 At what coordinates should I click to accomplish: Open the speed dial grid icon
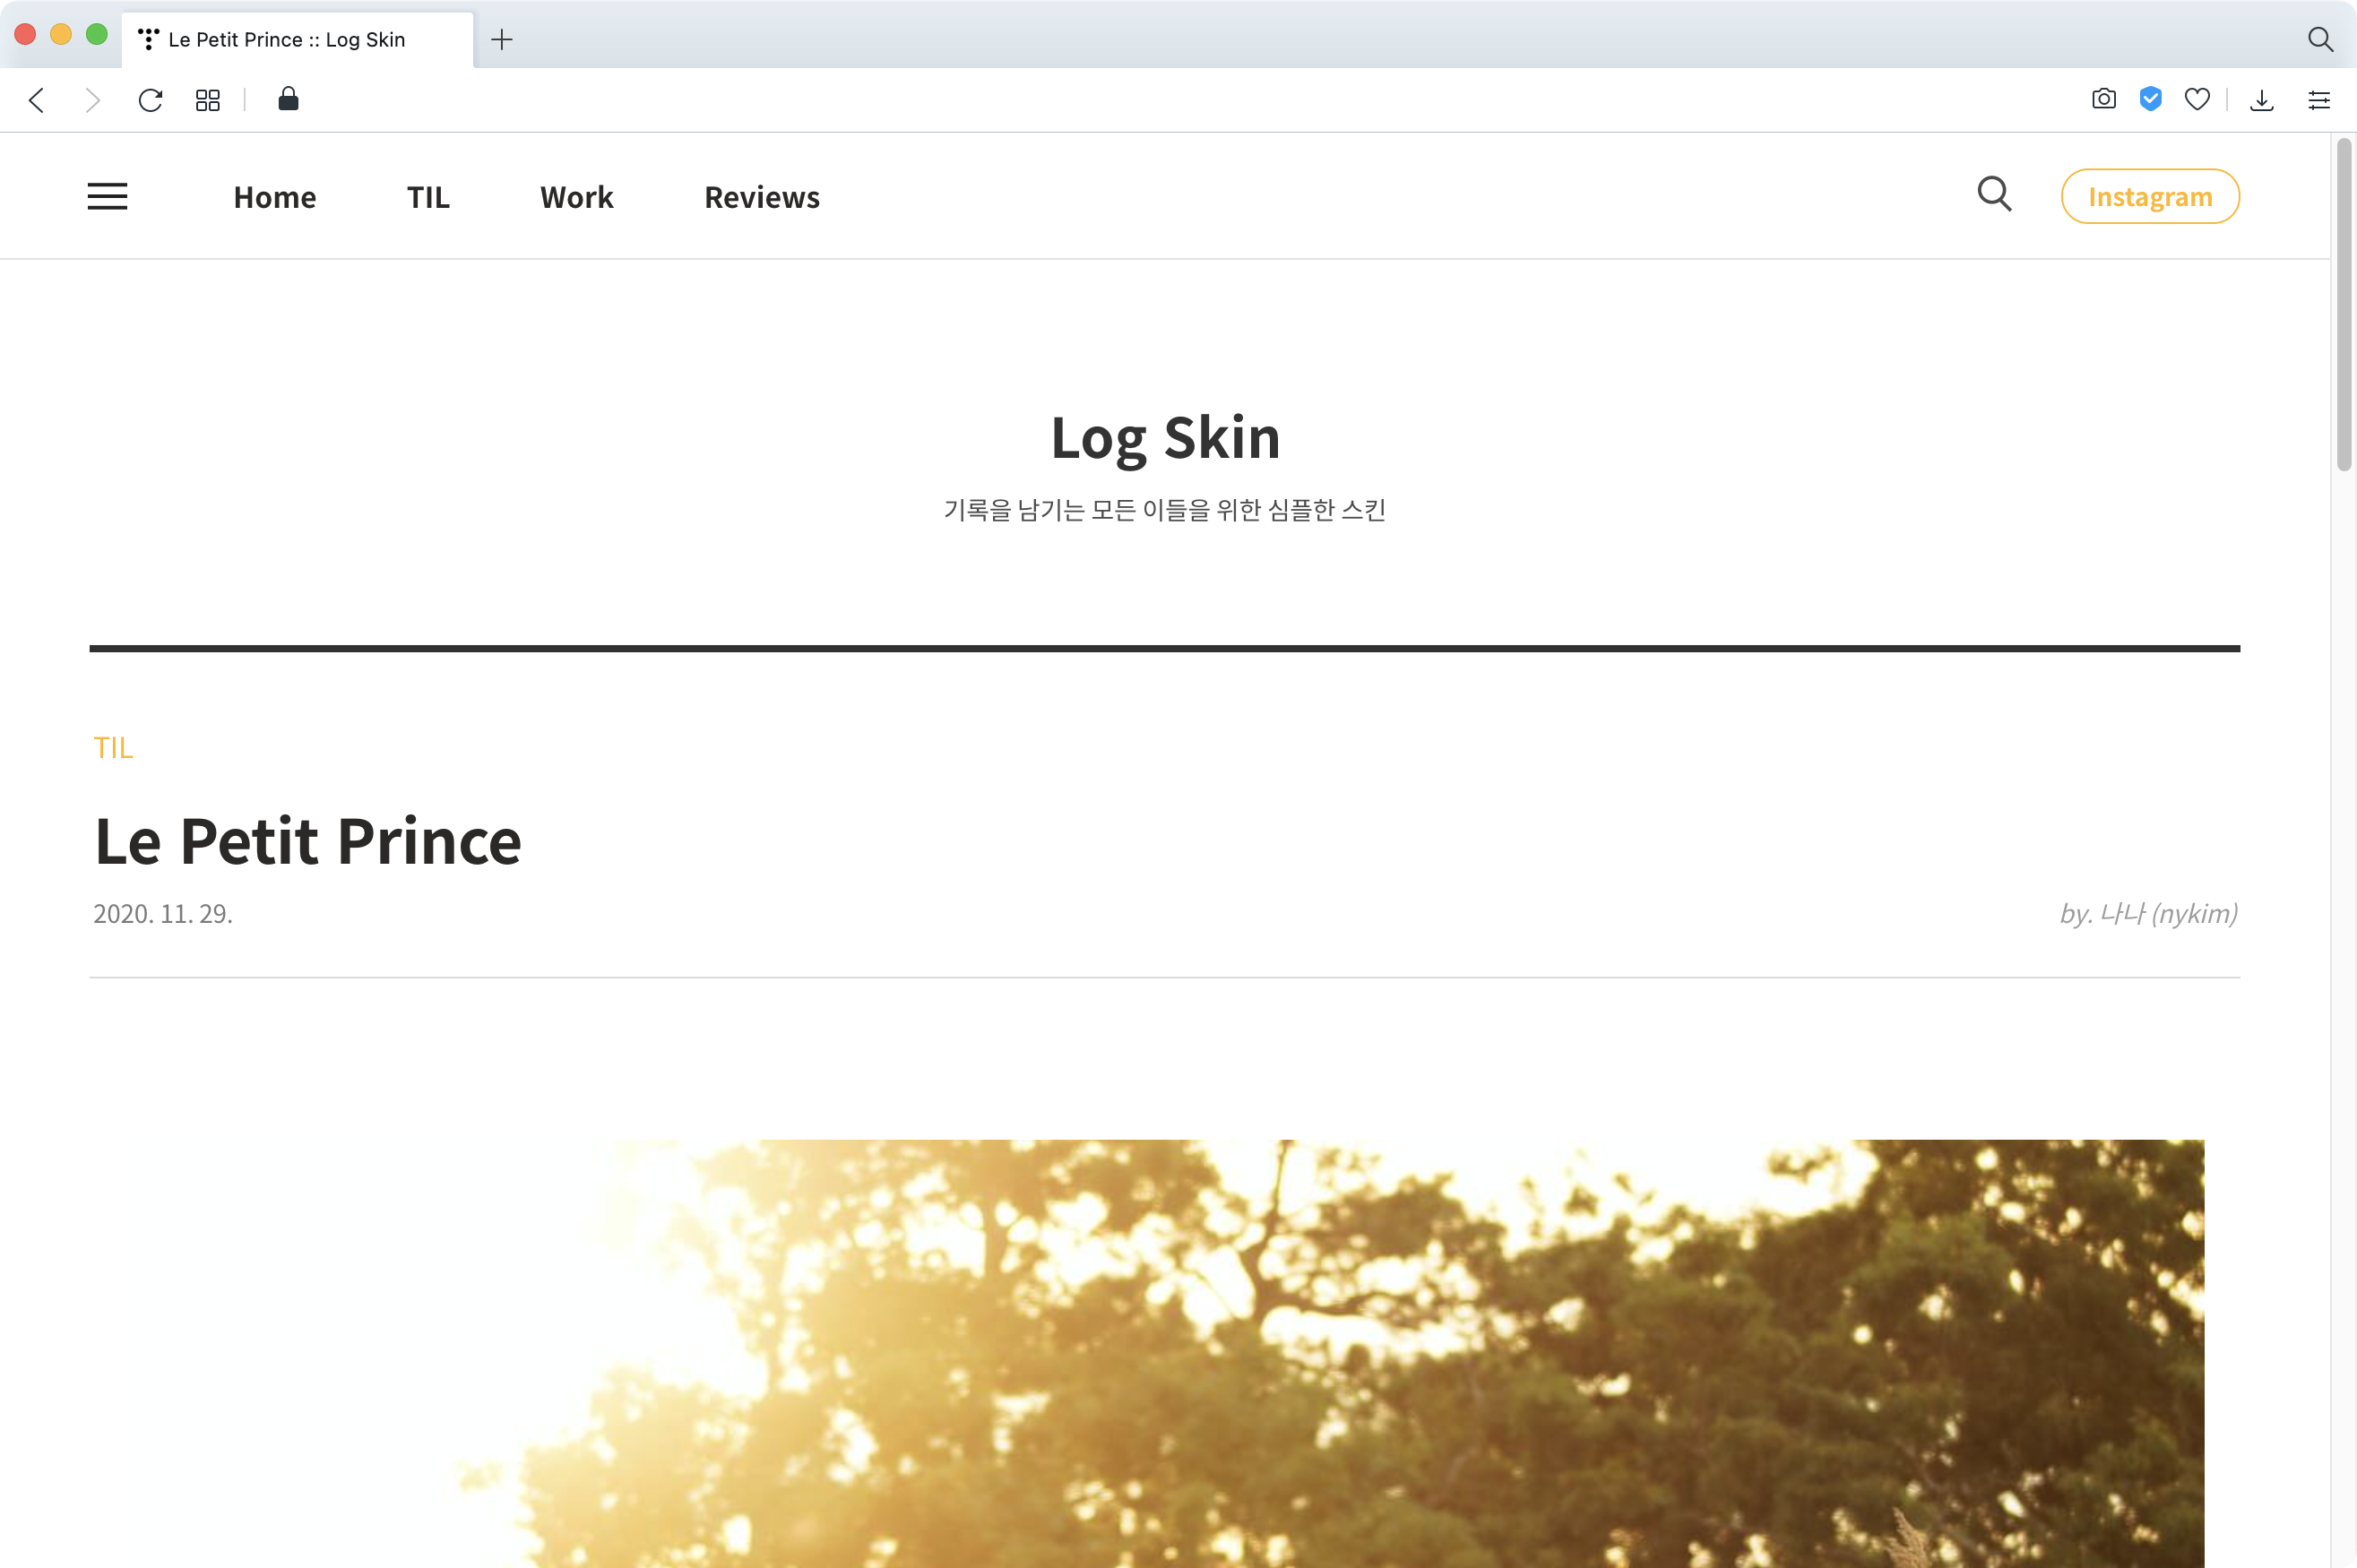click(208, 100)
